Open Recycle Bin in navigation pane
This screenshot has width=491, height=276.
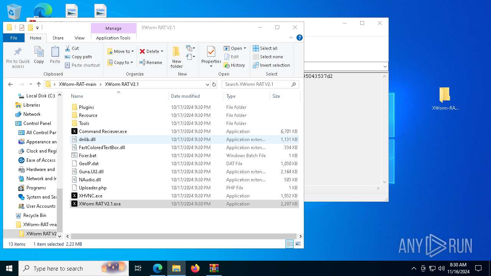(x=31, y=215)
